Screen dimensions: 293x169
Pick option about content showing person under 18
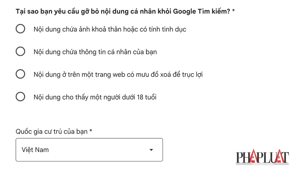[x=20, y=97]
